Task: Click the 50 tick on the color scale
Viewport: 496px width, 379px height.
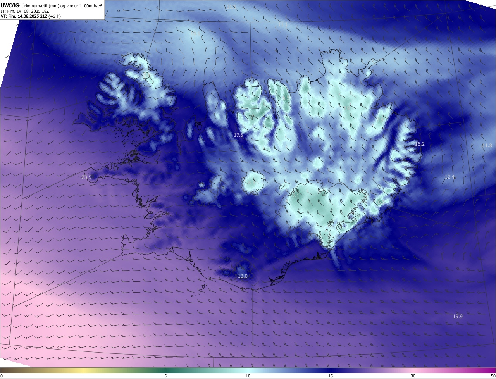Action: click(x=493, y=376)
